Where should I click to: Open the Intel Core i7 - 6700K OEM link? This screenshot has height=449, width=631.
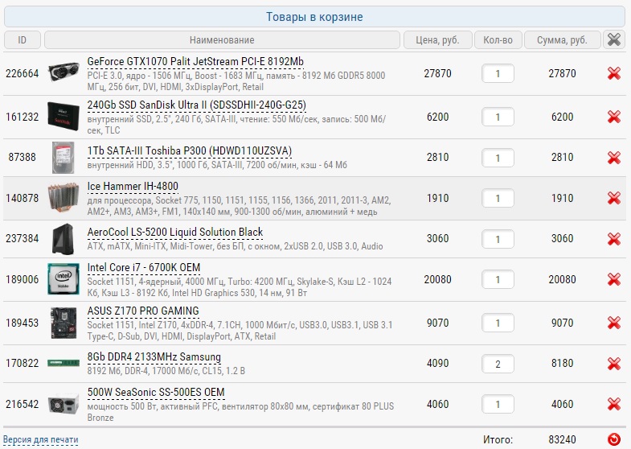point(144,268)
